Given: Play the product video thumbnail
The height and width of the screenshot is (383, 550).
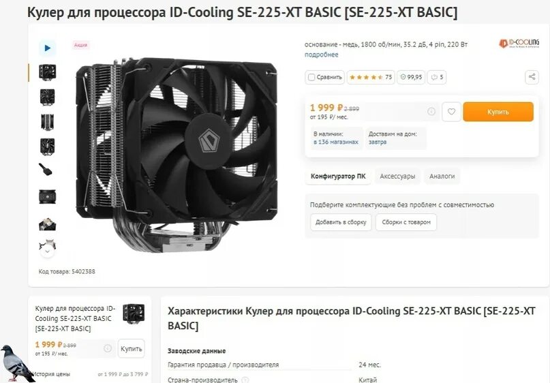Looking at the screenshot, I should 47,48.
